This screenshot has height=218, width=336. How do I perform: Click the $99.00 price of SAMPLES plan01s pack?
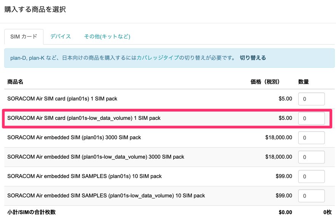[284, 176]
